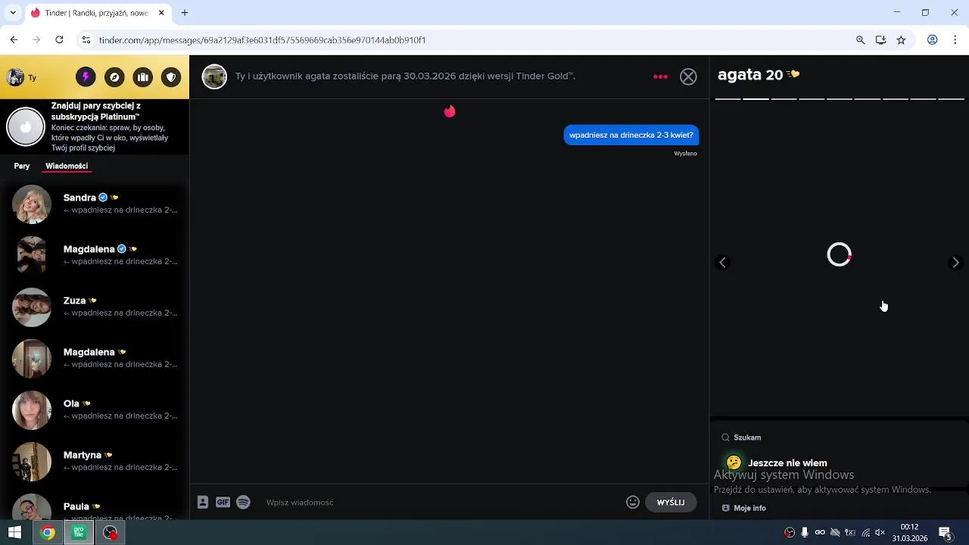The image size is (969, 545).
Task: Click the agata 20 profile name
Action: [750, 74]
